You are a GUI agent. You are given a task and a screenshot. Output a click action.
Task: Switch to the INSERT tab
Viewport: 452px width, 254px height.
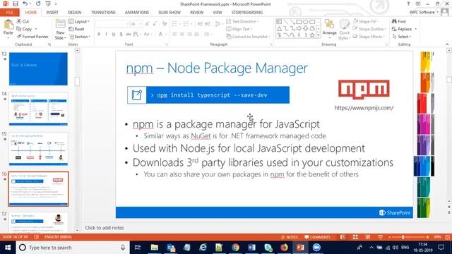point(52,13)
